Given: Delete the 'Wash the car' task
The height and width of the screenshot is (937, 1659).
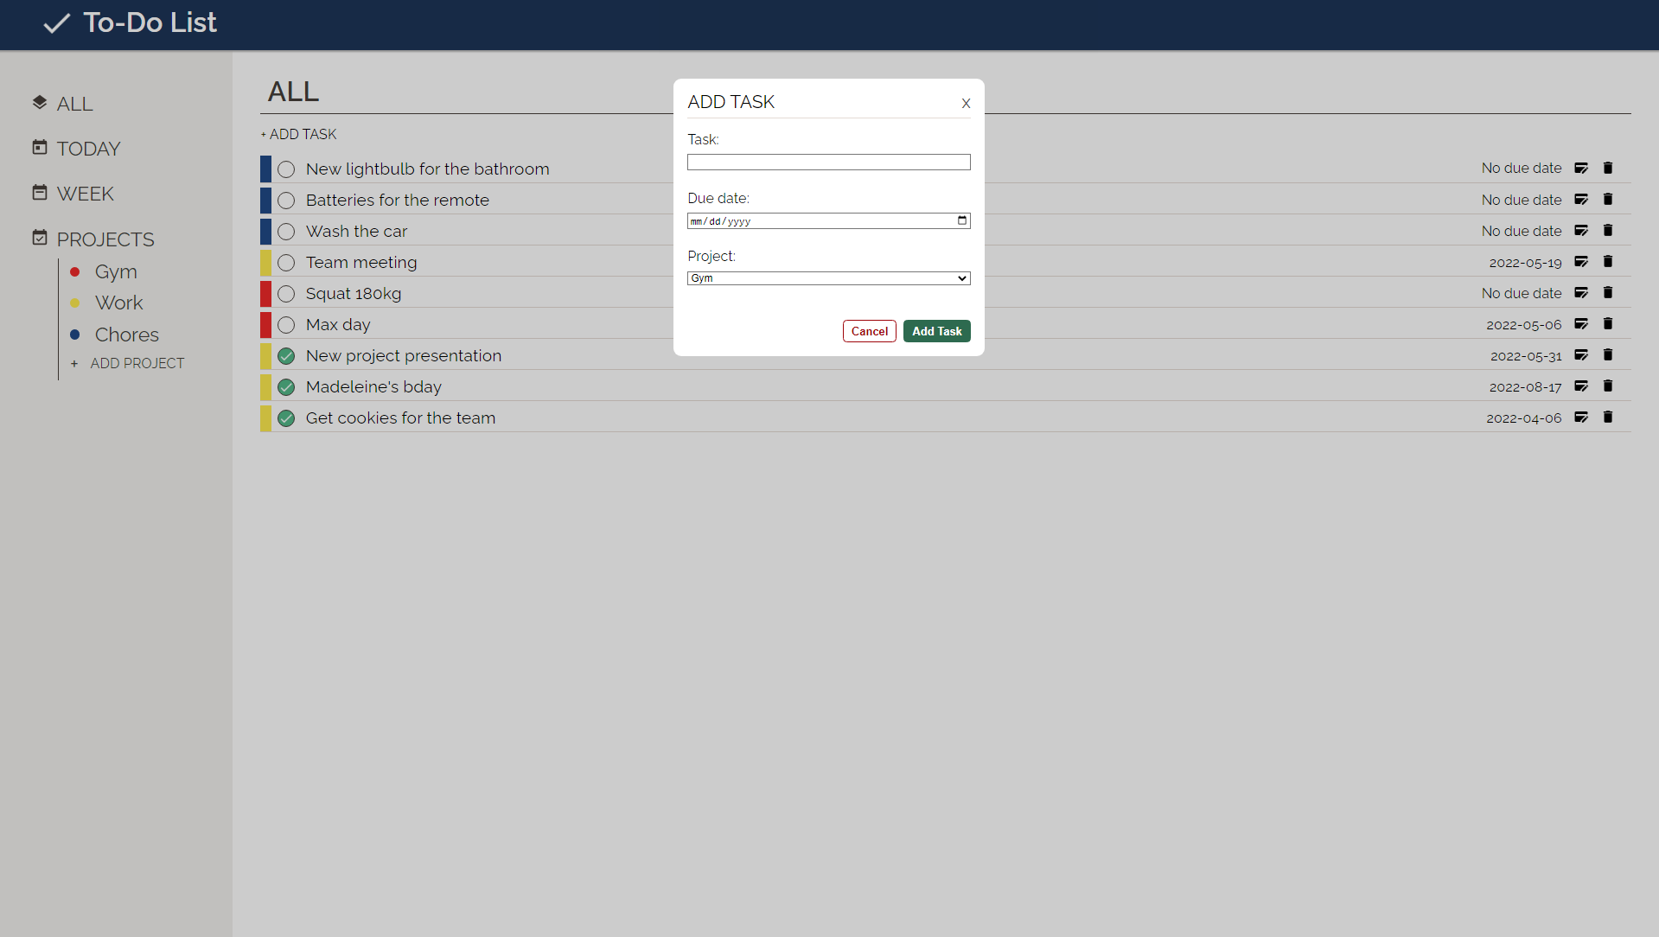Looking at the screenshot, I should click(1608, 231).
